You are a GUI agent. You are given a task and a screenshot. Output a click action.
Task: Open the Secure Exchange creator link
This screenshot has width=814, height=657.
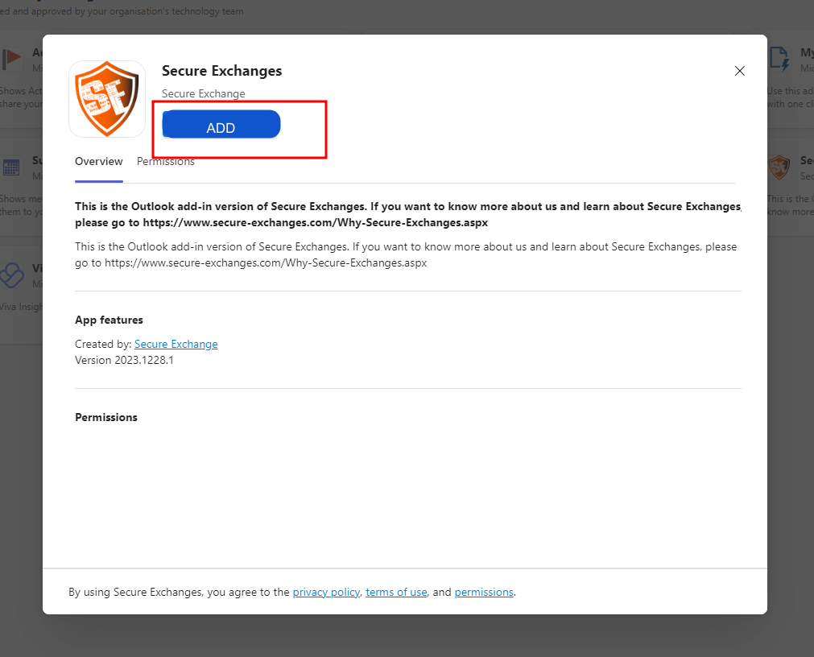[176, 344]
